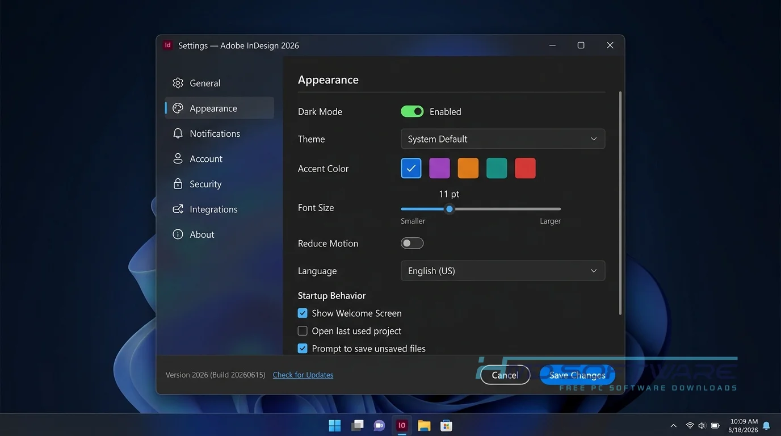Click the 11 pt font size value
The width and height of the screenshot is (781, 436).
(x=449, y=194)
